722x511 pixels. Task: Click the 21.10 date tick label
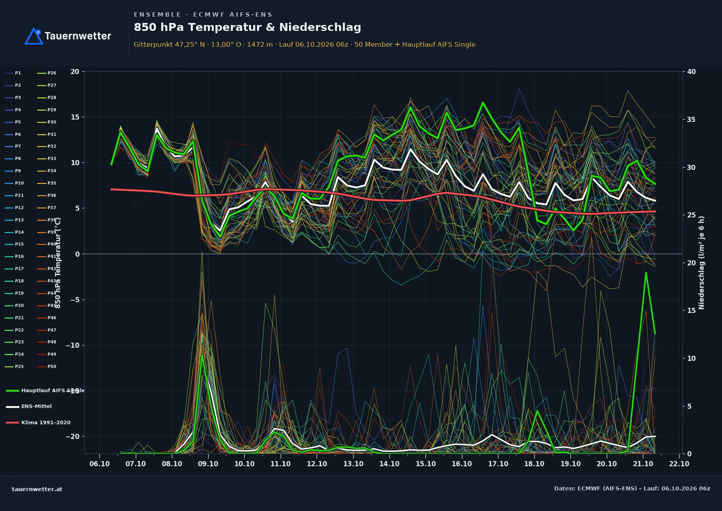pos(643,464)
